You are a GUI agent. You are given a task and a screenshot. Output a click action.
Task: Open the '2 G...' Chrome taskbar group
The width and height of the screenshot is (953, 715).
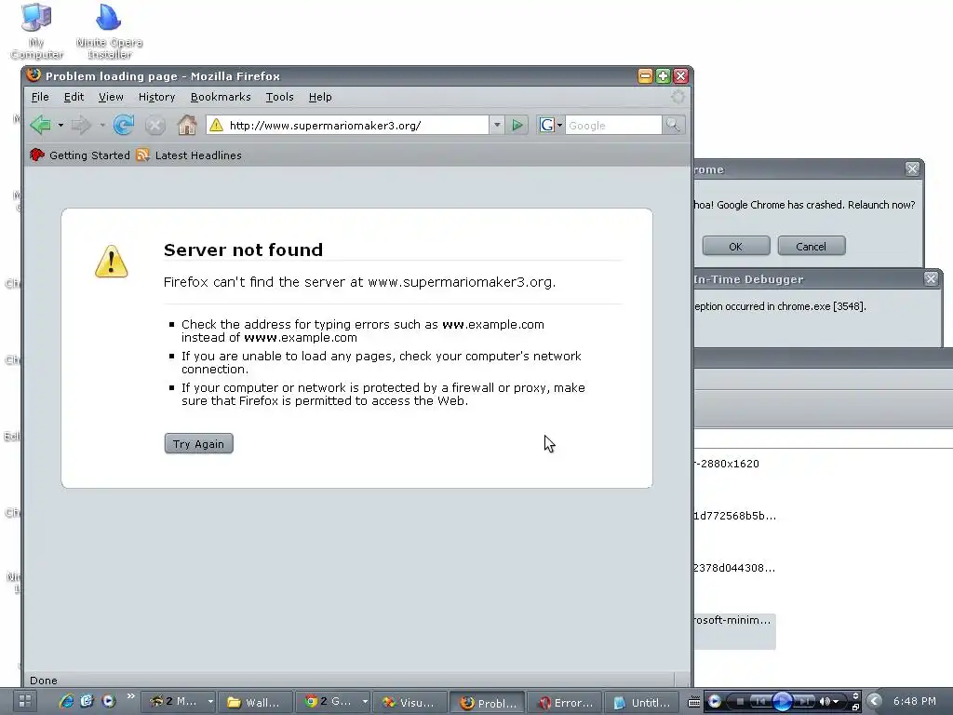pos(333,702)
